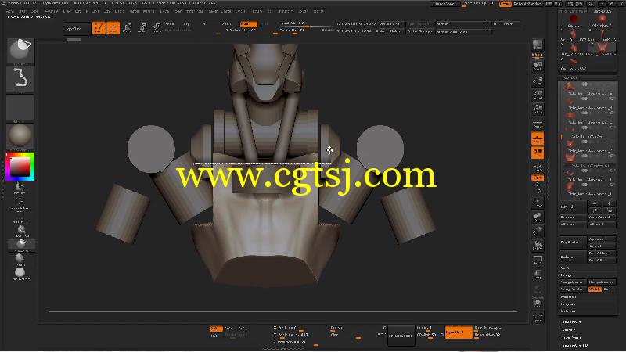Click the AAHalf icon
626x352 pixels.
(x=538, y=110)
